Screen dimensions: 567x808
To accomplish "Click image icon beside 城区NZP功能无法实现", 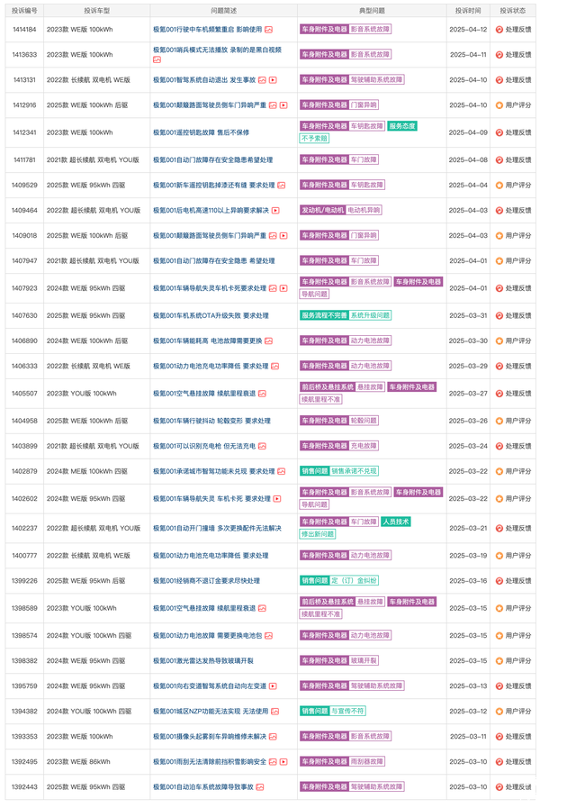I will tap(273, 712).
